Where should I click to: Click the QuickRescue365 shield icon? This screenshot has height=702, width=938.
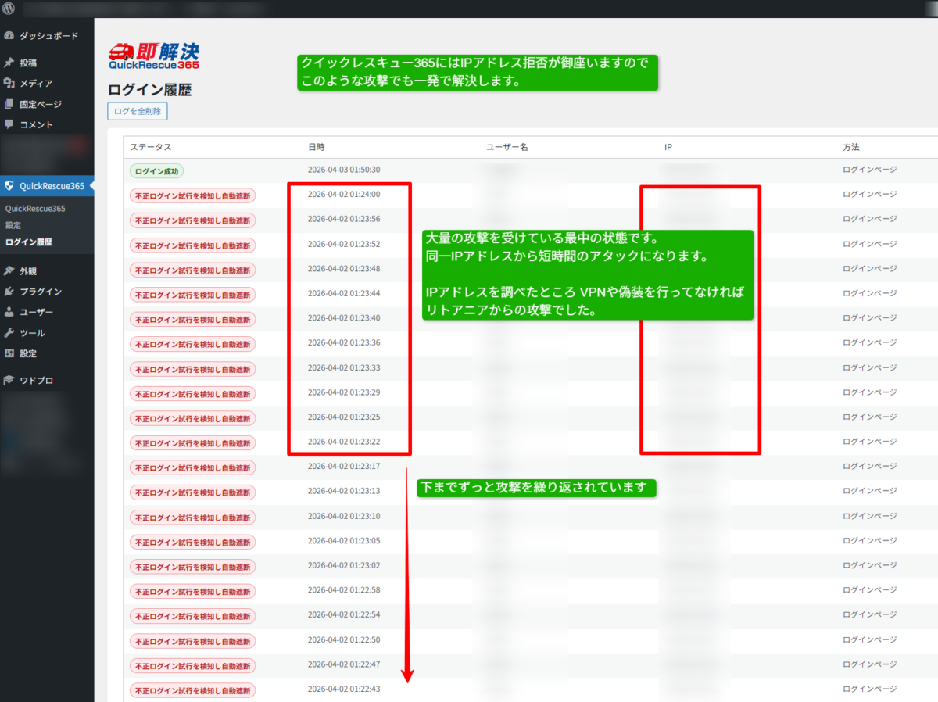click(9, 186)
